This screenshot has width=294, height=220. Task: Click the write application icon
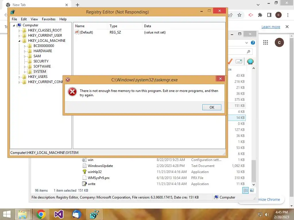(x=84, y=184)
